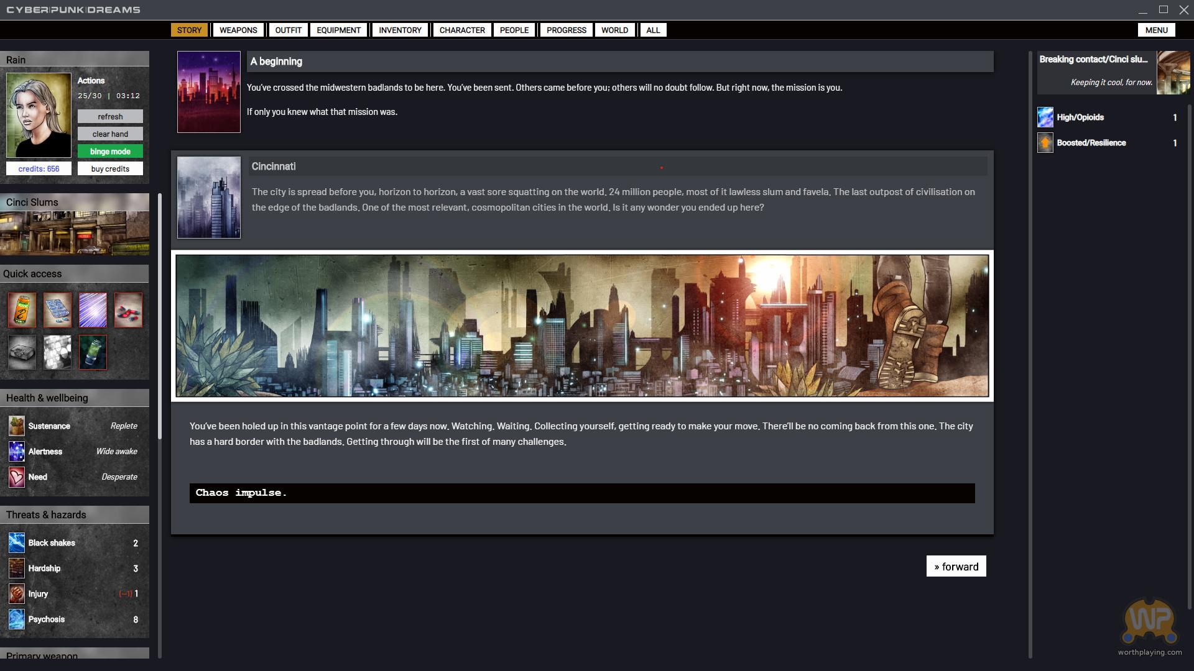Viewport: 1194px width, 671px height.
Task: Click clear hand button
Action: (110, 134)
